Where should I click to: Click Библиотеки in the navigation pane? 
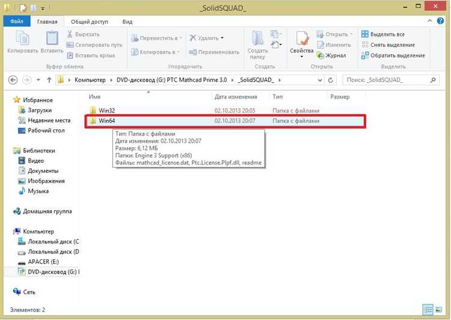39,151
